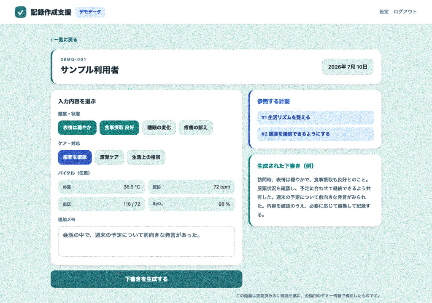The height and width of the screenshot is (303, 432).
Task: Select the 清潔ケア chip
Action: pos(109,157)
